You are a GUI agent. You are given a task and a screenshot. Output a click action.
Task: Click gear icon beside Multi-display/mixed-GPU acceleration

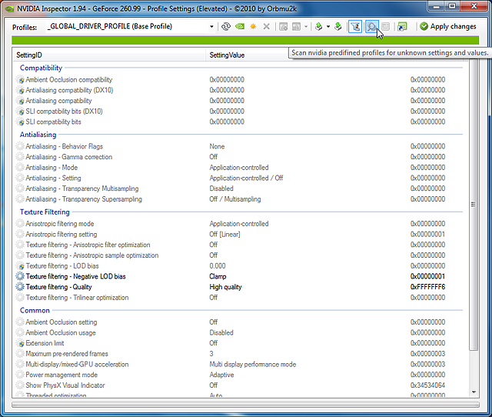coord(20,364)
